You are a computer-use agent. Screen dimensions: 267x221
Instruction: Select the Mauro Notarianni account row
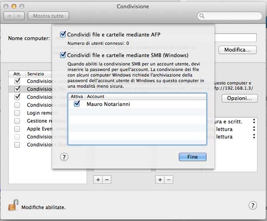click(137, 104)
